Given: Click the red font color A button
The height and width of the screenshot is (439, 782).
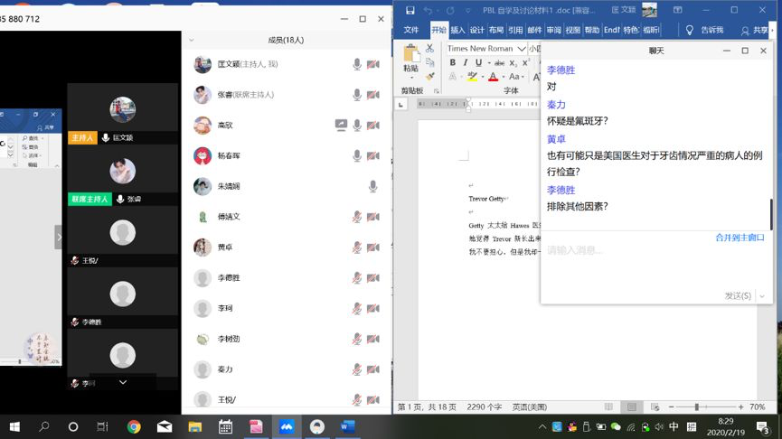Looking at the screenshot, I should [x=494, y=77].
